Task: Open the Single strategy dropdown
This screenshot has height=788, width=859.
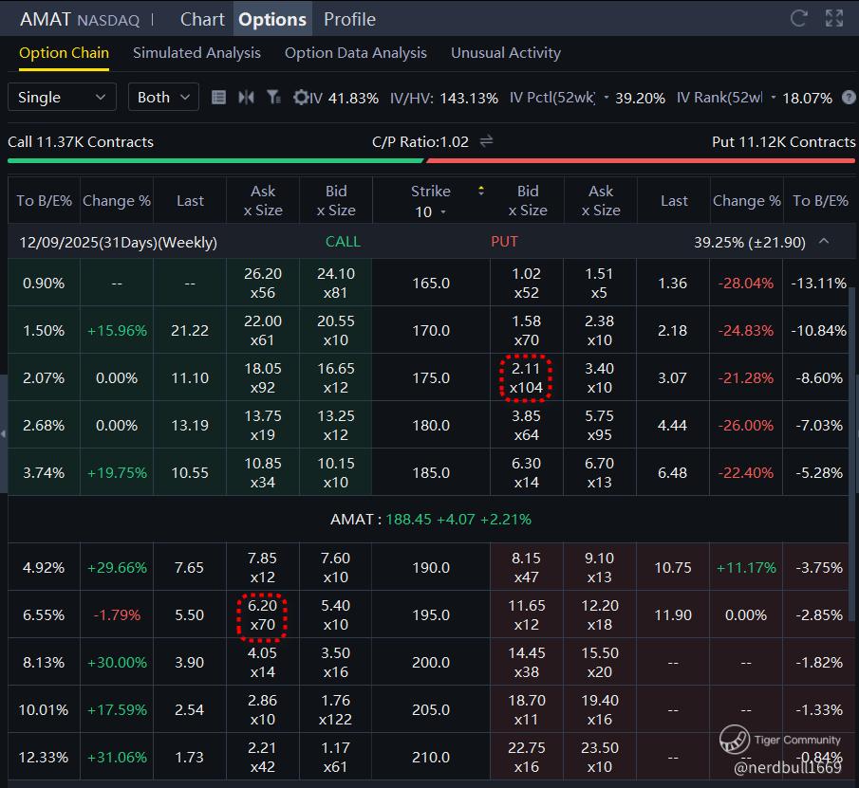Action: [62, 97]
